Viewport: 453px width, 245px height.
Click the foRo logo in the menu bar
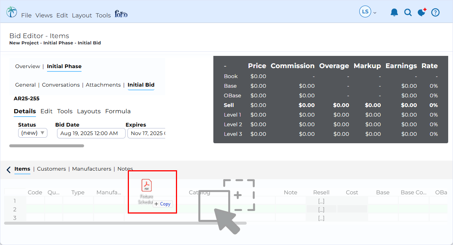(121, 14)
